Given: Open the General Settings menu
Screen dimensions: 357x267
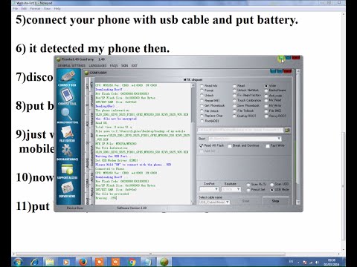Looking at the screenshot, I should pyautogui.click(x=71, y=65).
